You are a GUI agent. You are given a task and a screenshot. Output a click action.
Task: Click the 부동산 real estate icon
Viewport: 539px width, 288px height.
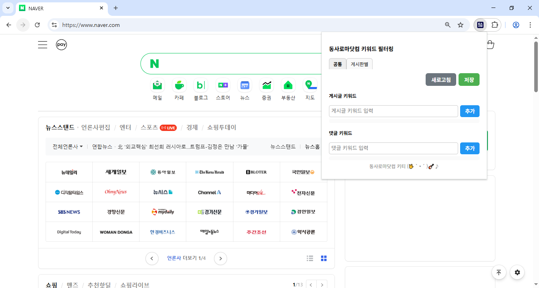point(288,85)
